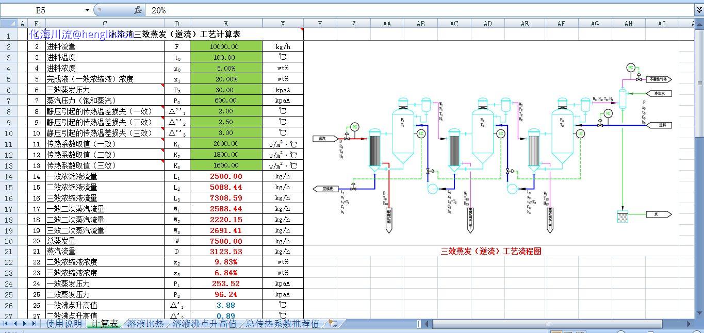This screenshot has width=704, height=333.
Task: Select steam flow cell 3123.53
Action: (x=226, y=252)
